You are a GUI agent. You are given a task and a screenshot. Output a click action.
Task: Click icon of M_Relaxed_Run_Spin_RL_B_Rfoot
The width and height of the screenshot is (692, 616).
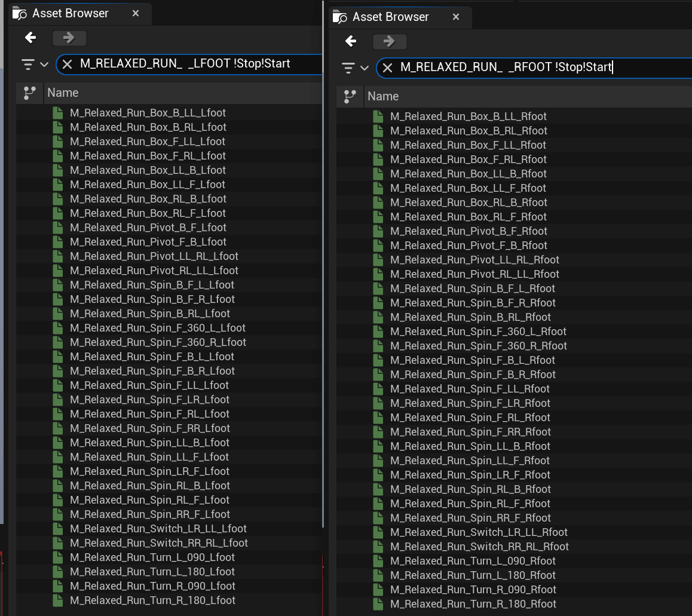pos(378,489)
